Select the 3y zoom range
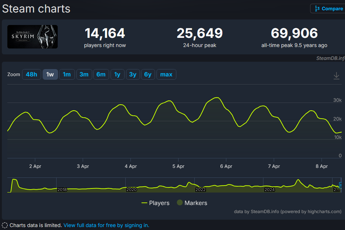 [133, 74]
